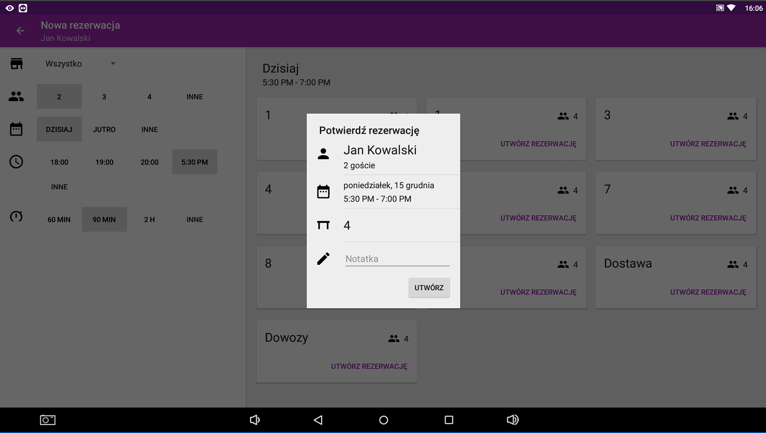
Task: Choose the 60 MIN duration
Action: [x=59, y=219]
